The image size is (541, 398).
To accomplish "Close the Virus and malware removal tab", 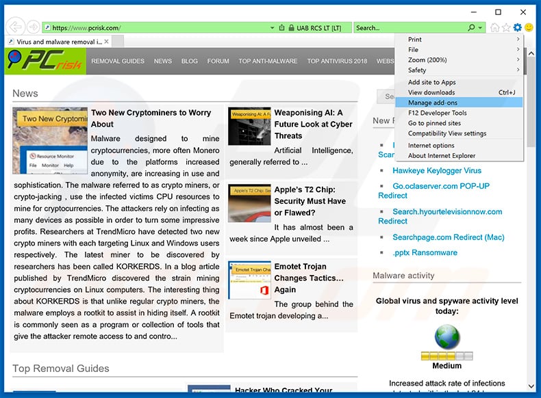I will tap(106, 42).
